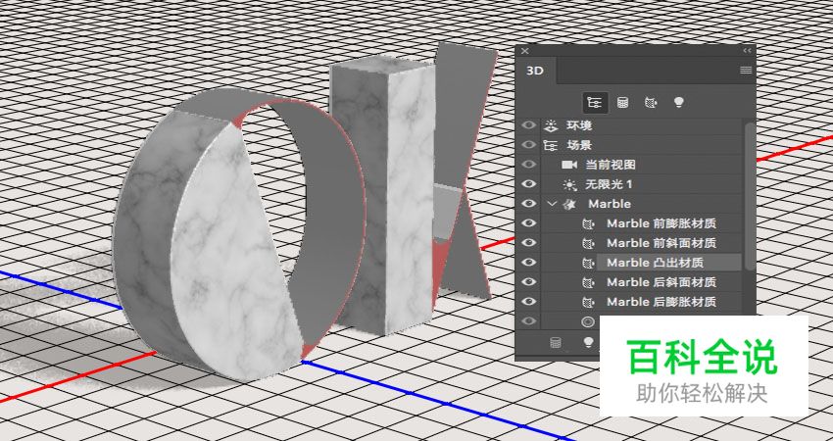The width and height of the screenshot is (833, 441).
Task: Select the 场景 scene row
Action: click(642, 145)
